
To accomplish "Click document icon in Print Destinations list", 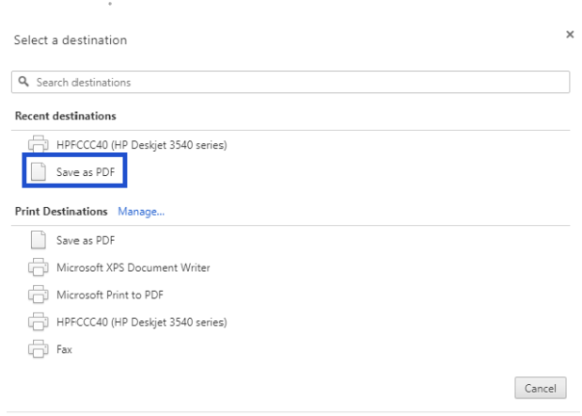I will (x=39, y=240).
